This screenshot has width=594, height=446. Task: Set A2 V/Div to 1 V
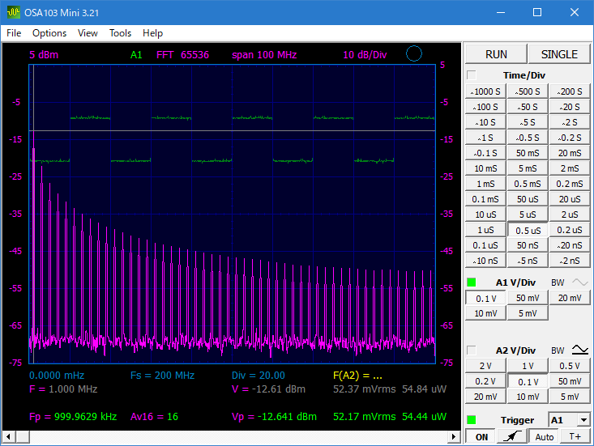(x=528, y=366)
